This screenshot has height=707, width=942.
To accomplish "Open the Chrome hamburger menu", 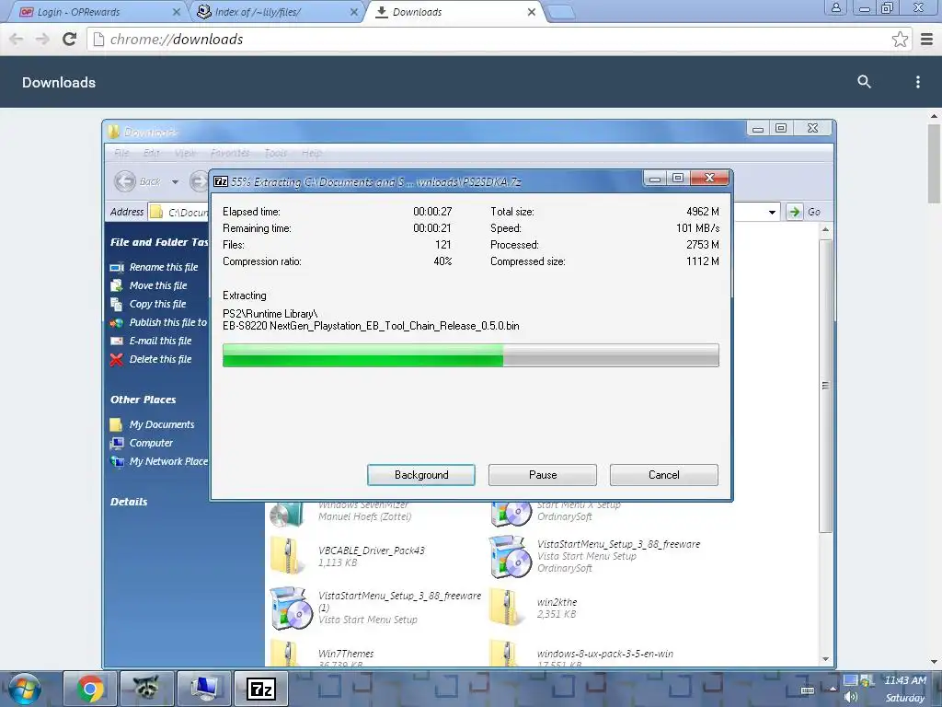I will point(926,39).
